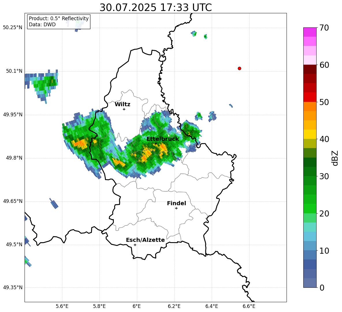Click the title 30.07.2025 17:33 UTC
Viewport: 342px width, 312px height.
(x=156, y=8)
